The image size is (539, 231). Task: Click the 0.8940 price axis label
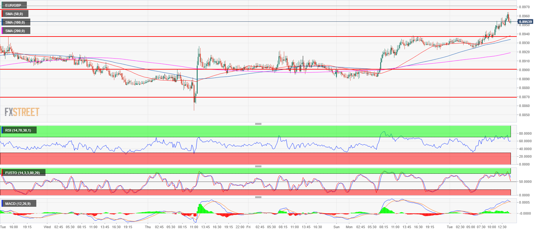[524, 34]
